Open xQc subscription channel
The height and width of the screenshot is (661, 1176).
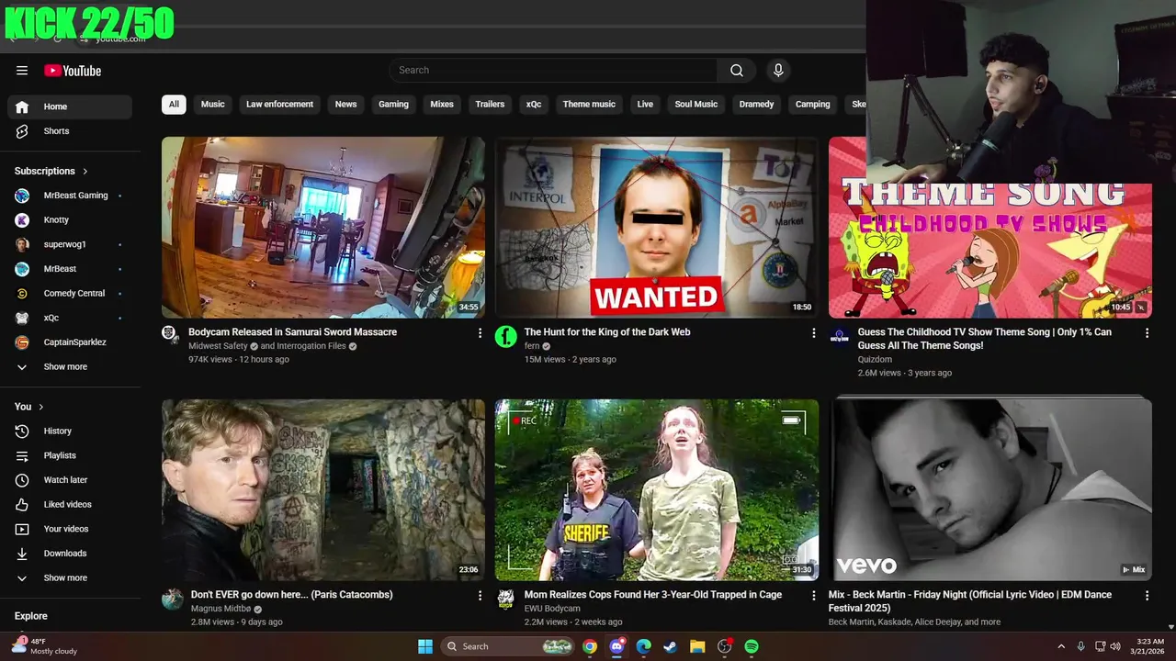tap(70, 318)
